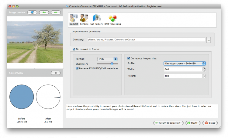Click the Height stepper arrows
This screenshot has height=138, width=228.
click(204, 76)
